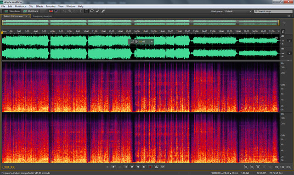Click the 16:00 mark on timeline ruler
294x175 pixels.
(137, 31)
